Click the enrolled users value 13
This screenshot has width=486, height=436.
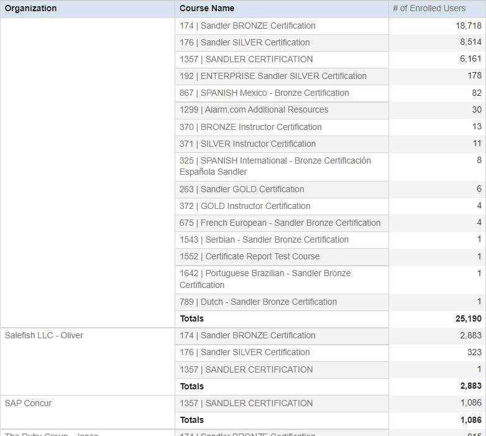pos(477,126)
